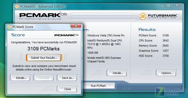Close the PCMark Score dialog via Close button

pos(68,89)
